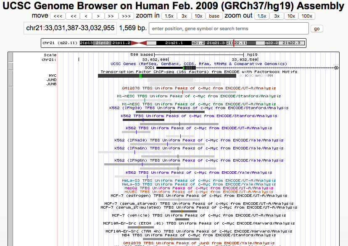
Task: Click the JUND track label
Action: pyautogui.click(x=51, y=80)
